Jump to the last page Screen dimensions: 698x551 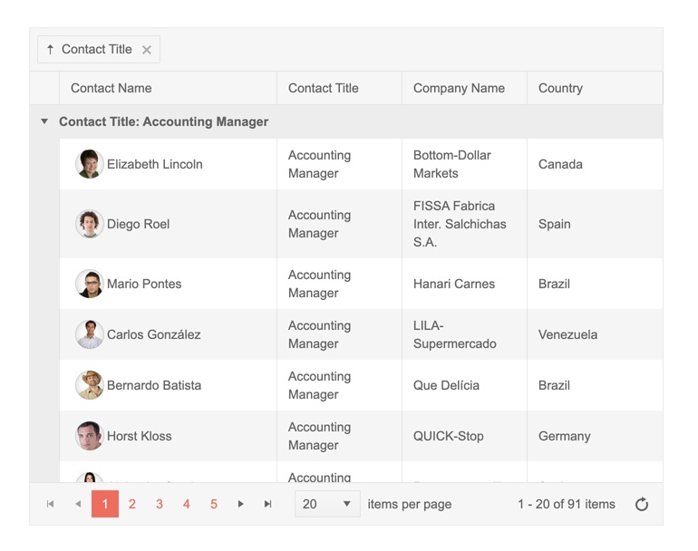pos(268,505)
